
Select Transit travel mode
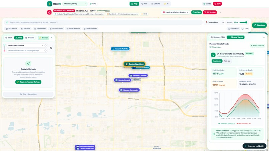(x=29, y=38)
